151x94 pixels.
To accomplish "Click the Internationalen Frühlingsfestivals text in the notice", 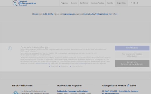I will point(95,14).
